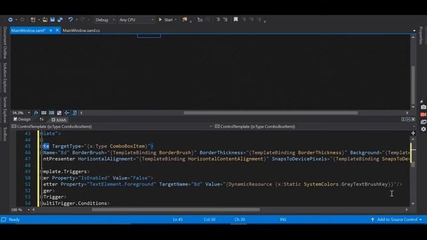Click the Col 30 status indicator
The image size is (427, 240).
point(209,219)
